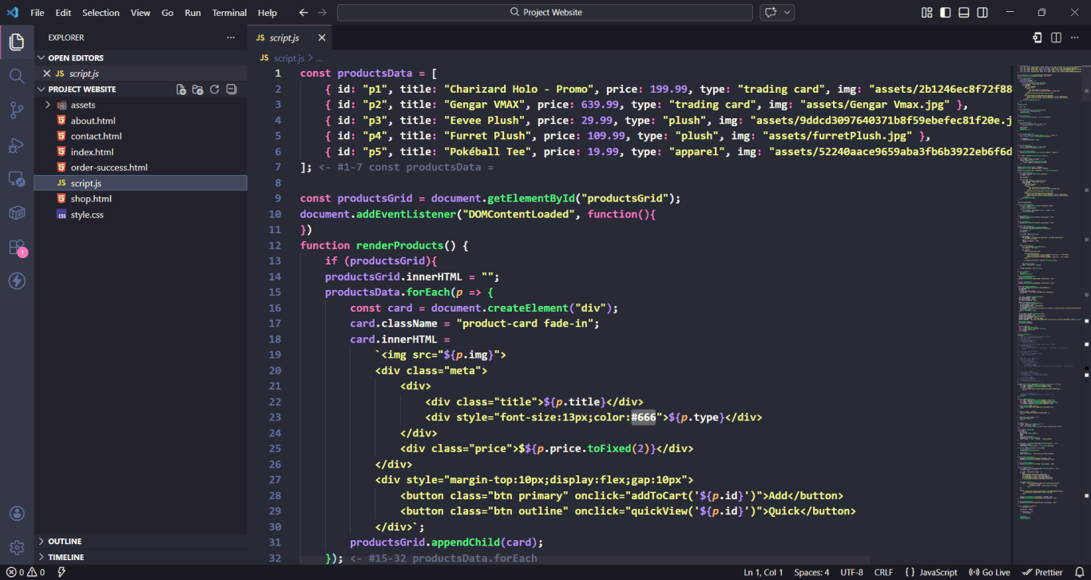1091x580 pixels.
Task: Toggle the primary side bar layout button
Action: [x=946, y=13]
